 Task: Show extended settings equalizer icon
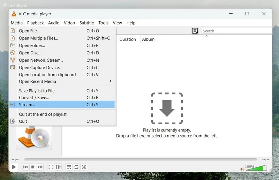click(58, 167)
